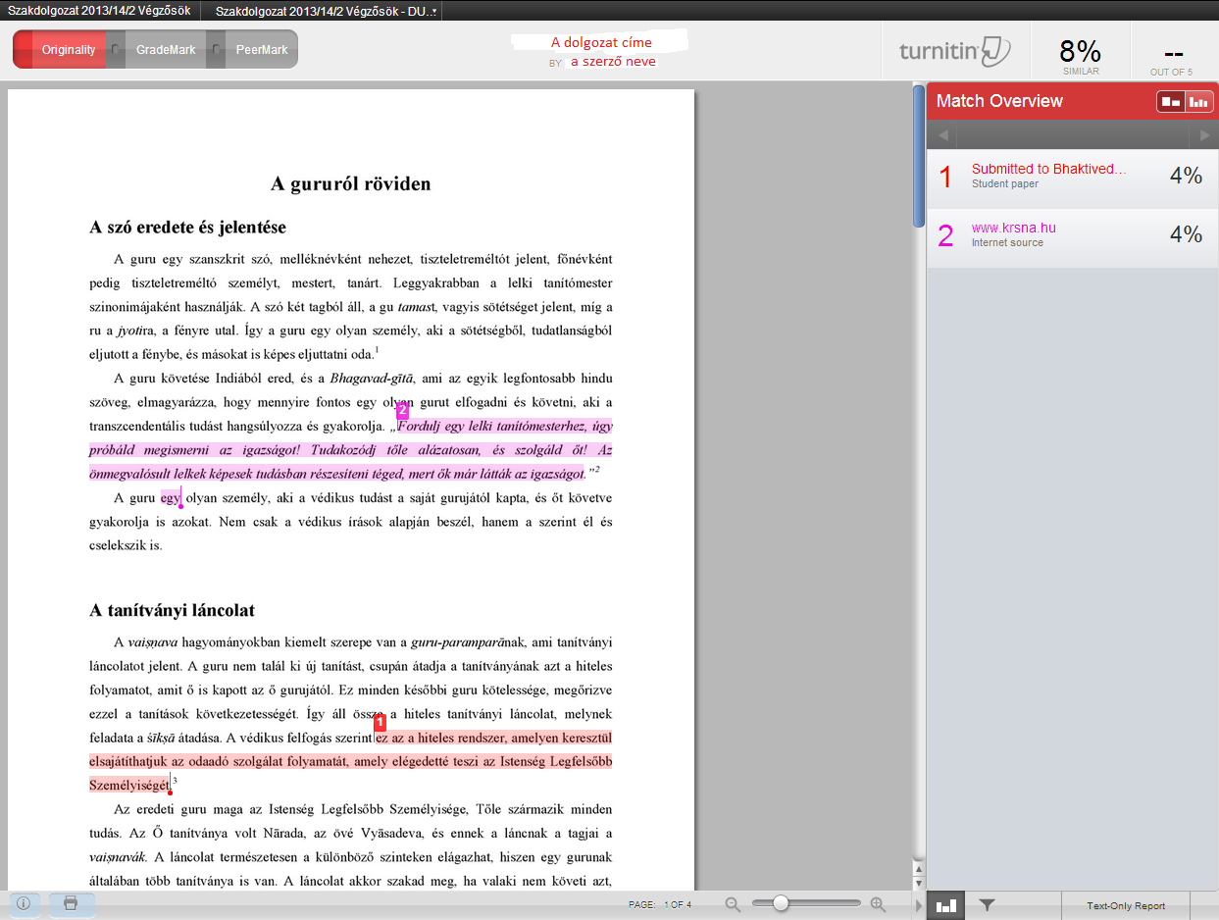The height and width of the screenshot is (920, 1219).
Task: Click the heading 'A gururól röviden'
Action: coord(351,184)
